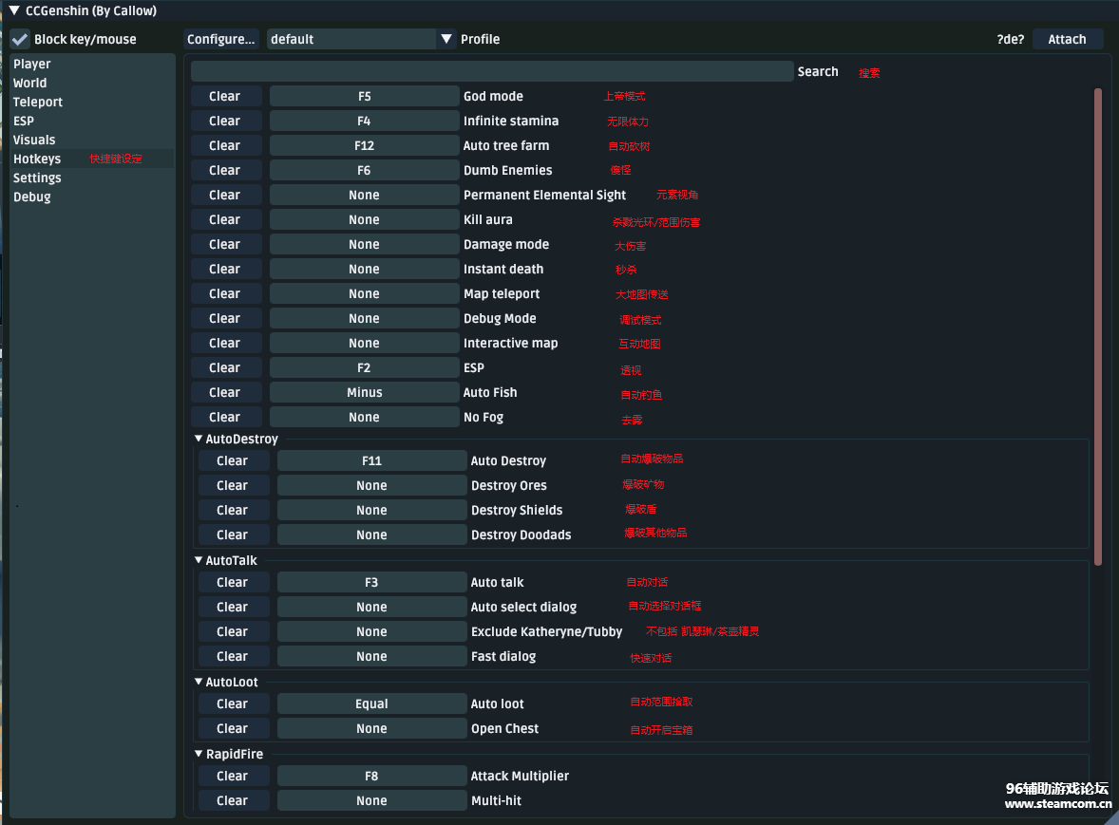This screenshot has width=1119, height=825.
Task: Switch to the Teleport section
Action: pos(38,103)
